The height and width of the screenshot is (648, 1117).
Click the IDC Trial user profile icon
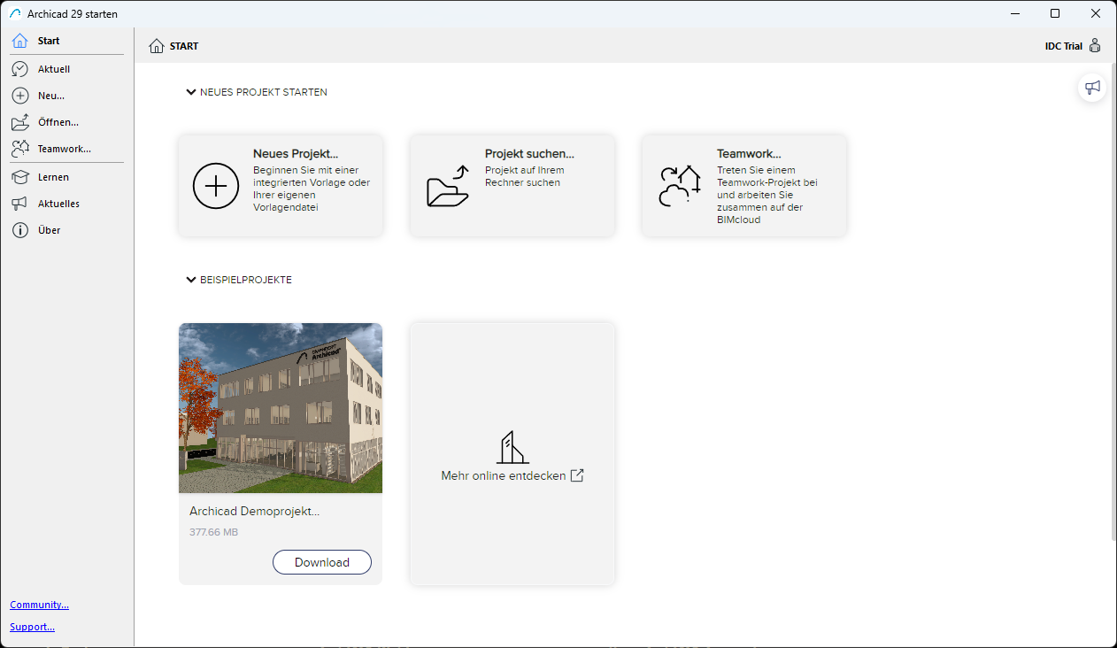(x=1095, y=46)
